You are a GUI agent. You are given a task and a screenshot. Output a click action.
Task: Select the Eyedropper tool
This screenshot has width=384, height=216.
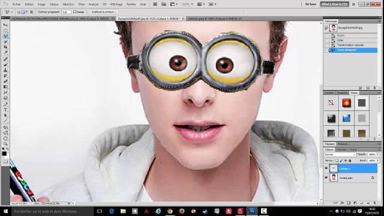tap(5, 52)
